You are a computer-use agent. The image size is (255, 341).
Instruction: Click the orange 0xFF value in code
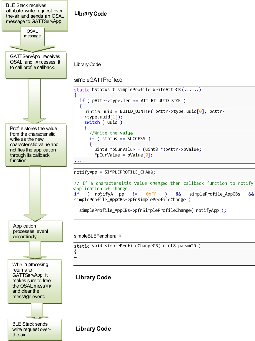point(151,194)
